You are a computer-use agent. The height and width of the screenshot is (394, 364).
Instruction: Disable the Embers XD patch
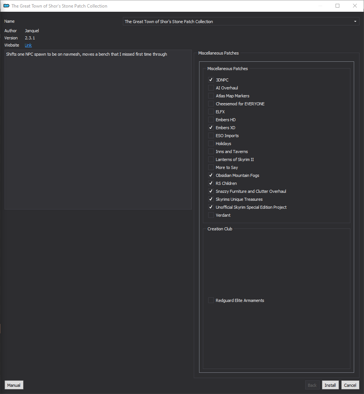click(211, 128)
